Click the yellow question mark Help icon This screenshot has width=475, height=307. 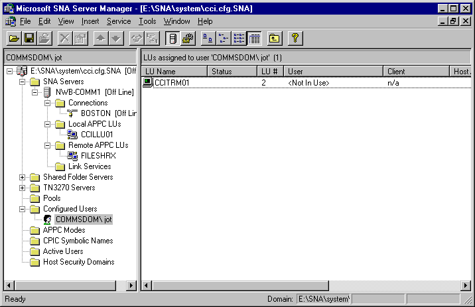pyautogui.click(x=295, y=38)
